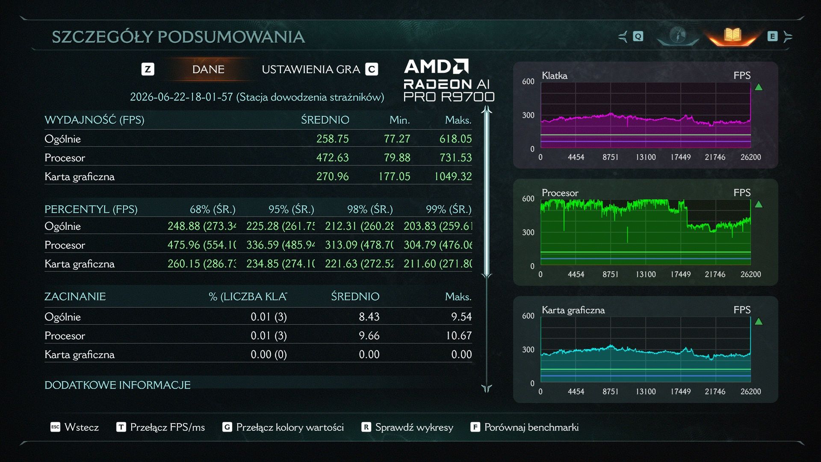Image resolution: width=821 pixels, height=462 pixels.
Task: Click the ESC key icon for Wstecz
Action: (55, 427)
